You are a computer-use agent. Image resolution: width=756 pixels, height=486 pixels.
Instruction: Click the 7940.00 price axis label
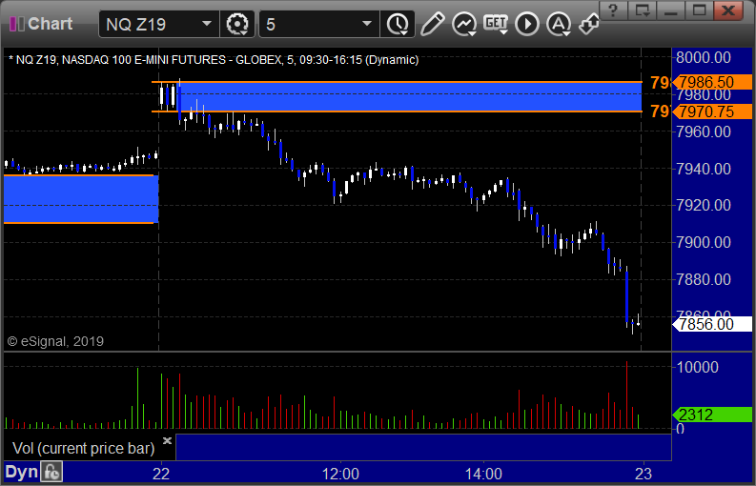click(704, 169)
